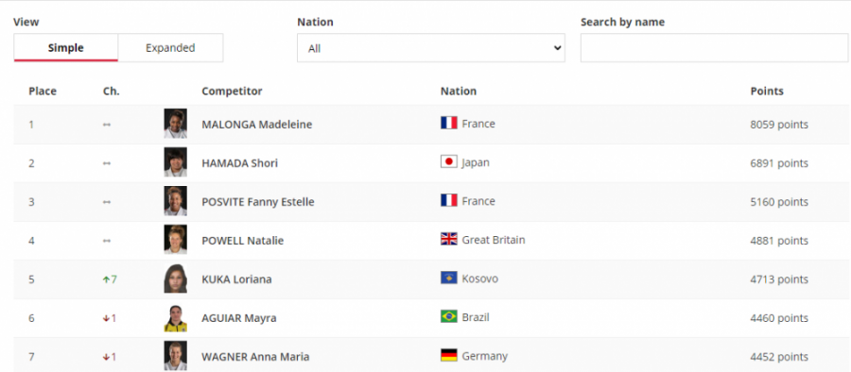Click the Points column header

tap(767, 91)
